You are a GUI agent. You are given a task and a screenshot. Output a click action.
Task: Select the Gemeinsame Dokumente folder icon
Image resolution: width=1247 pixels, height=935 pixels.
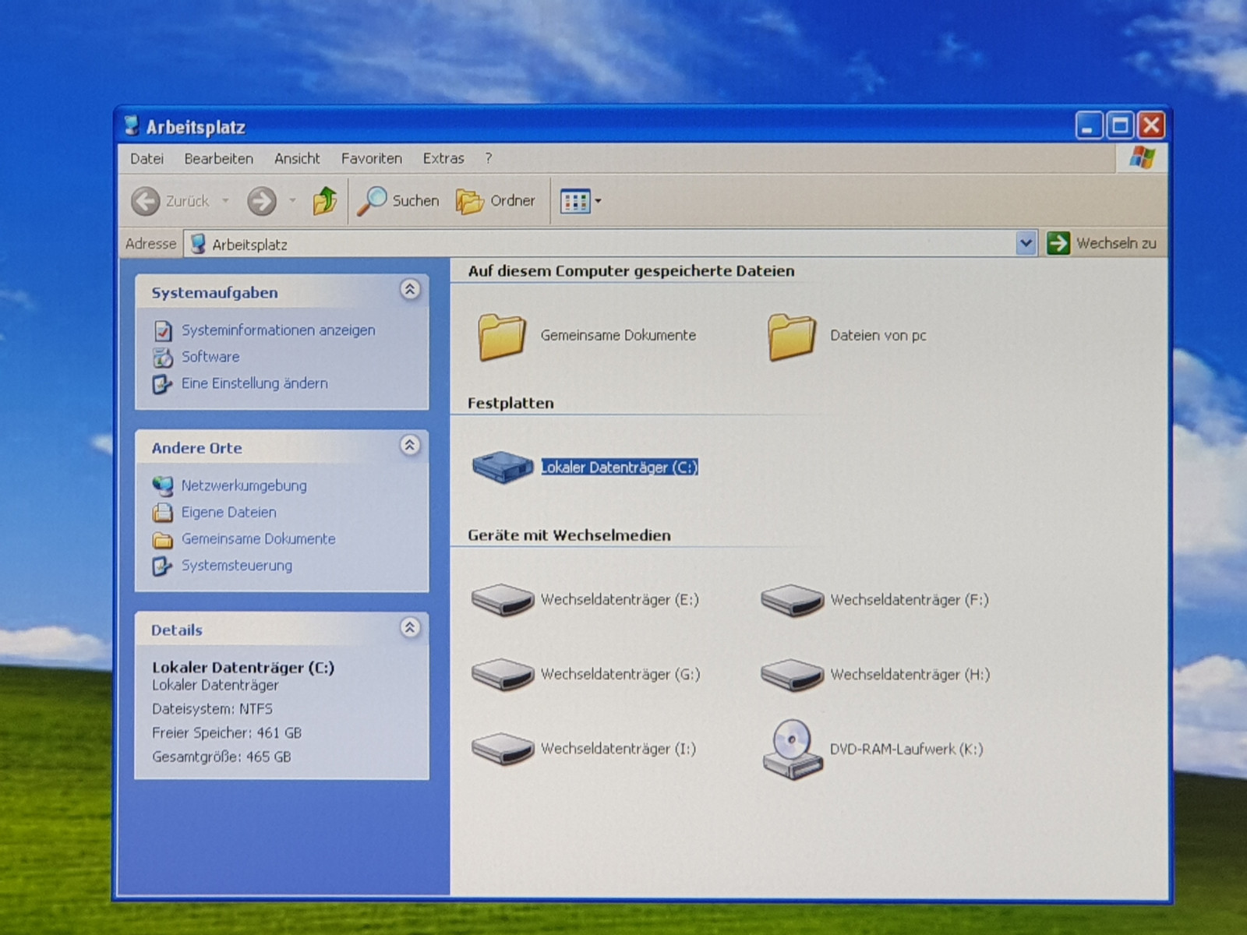coord(502,337)
